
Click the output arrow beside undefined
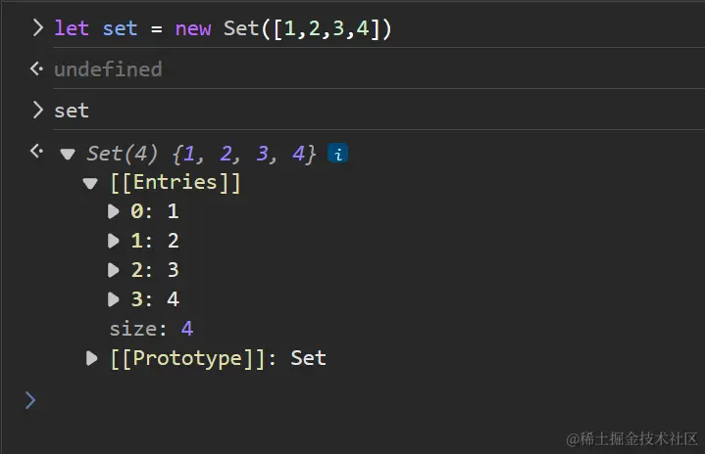point(36,68)
